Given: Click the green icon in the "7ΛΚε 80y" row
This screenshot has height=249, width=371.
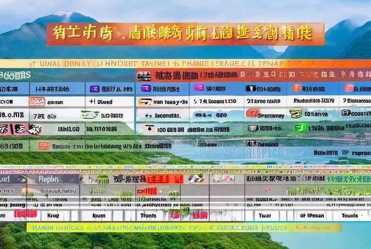Looking at the screenshot, I should pos(90,114).
